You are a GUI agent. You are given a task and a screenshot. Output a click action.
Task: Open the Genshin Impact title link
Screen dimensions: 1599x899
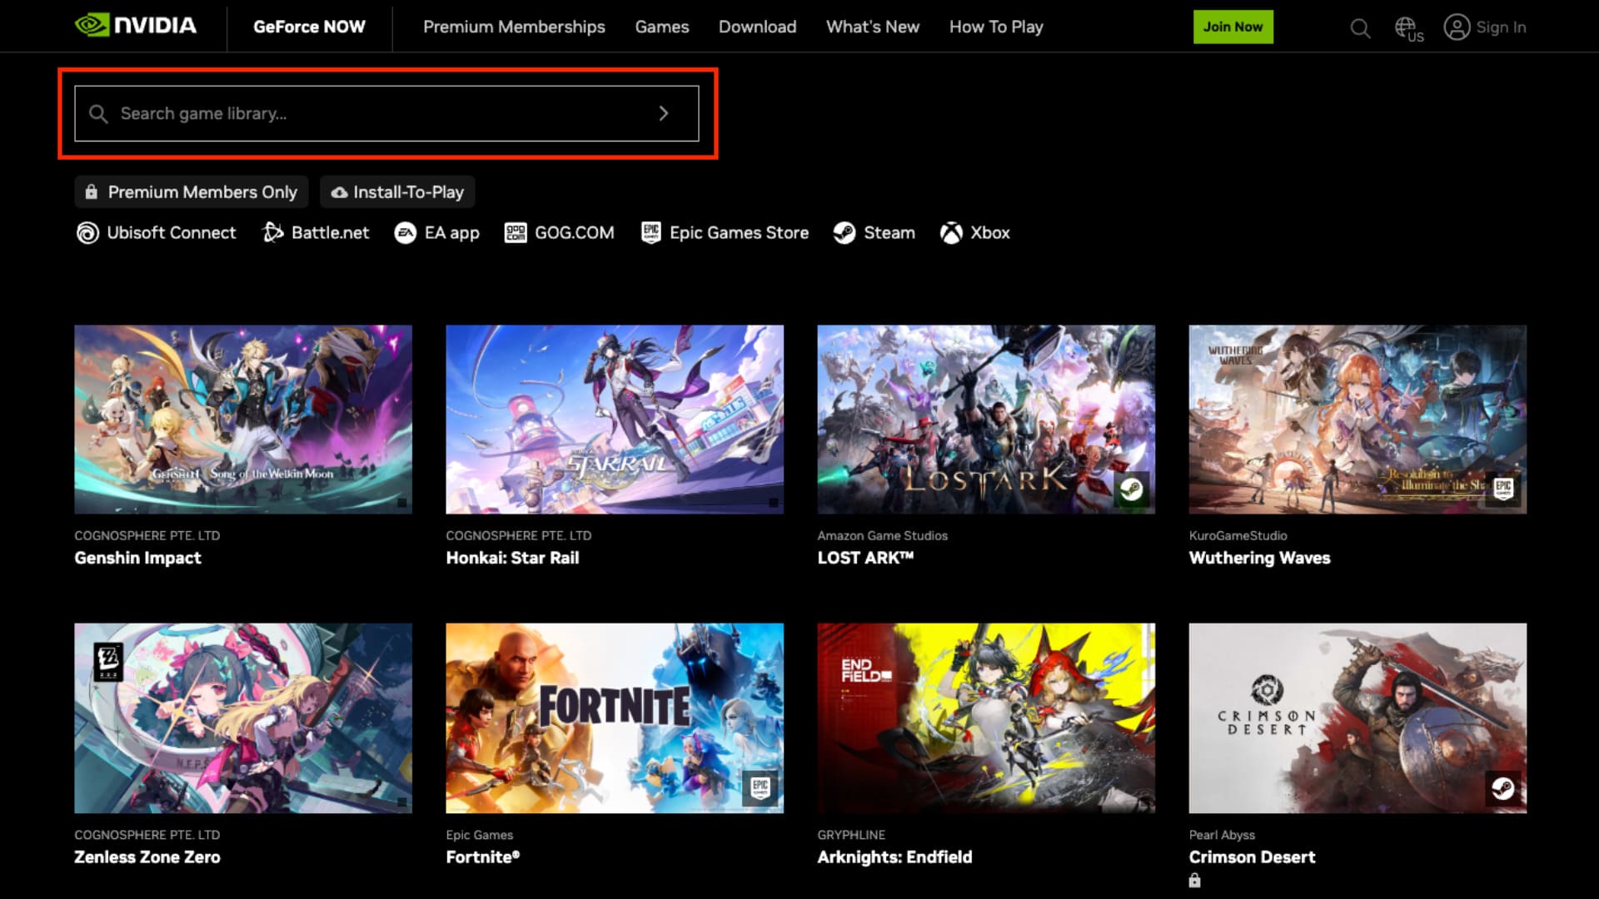[137, 558]
